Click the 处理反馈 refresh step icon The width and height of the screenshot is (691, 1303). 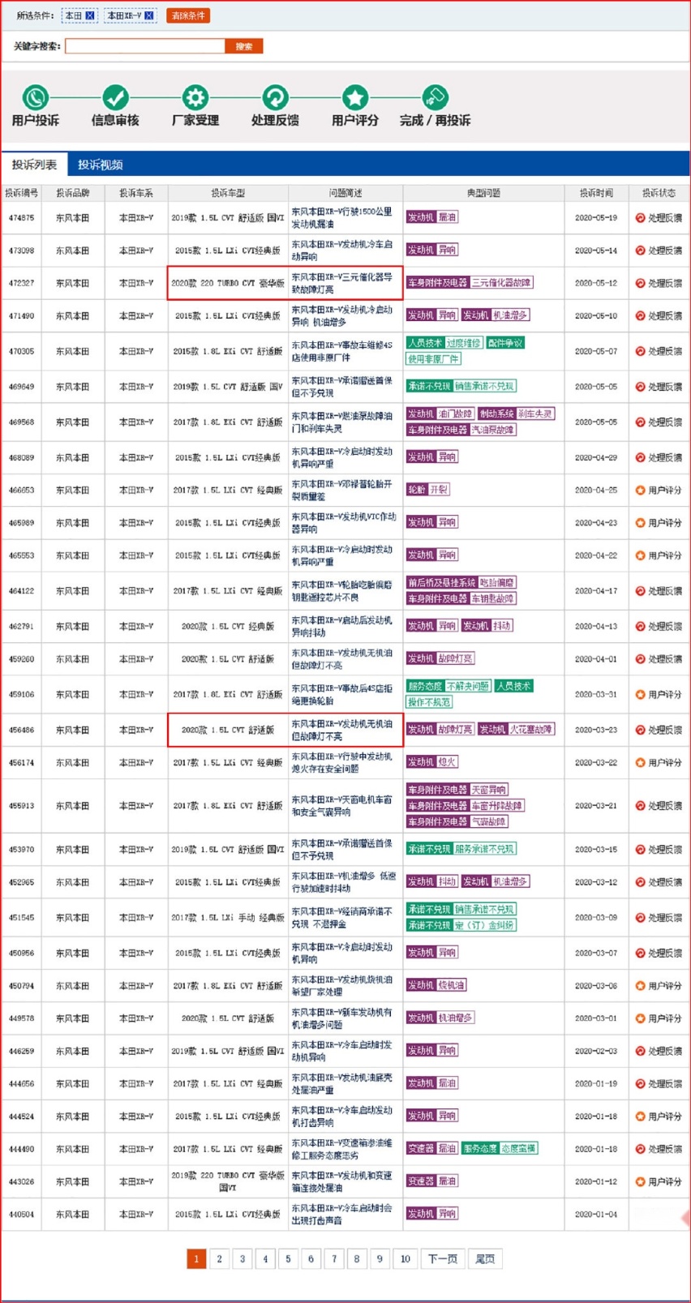coord(275,98)
